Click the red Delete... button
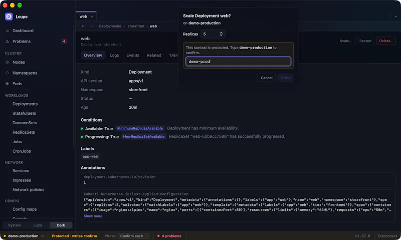 (x=386, y=41)
